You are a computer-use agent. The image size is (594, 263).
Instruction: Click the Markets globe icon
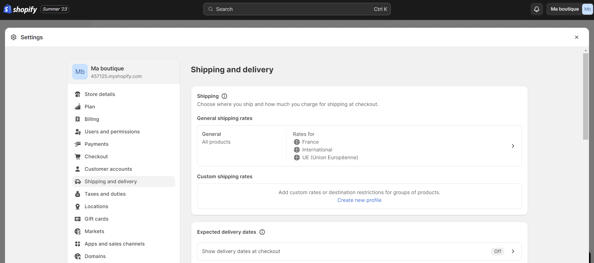tap(78, 231)
